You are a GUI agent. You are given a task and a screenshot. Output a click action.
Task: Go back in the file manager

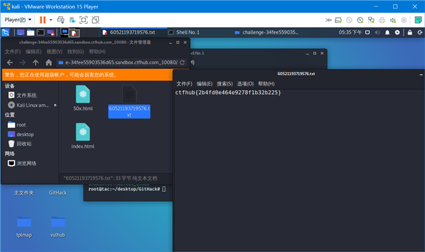pos(10,62)
